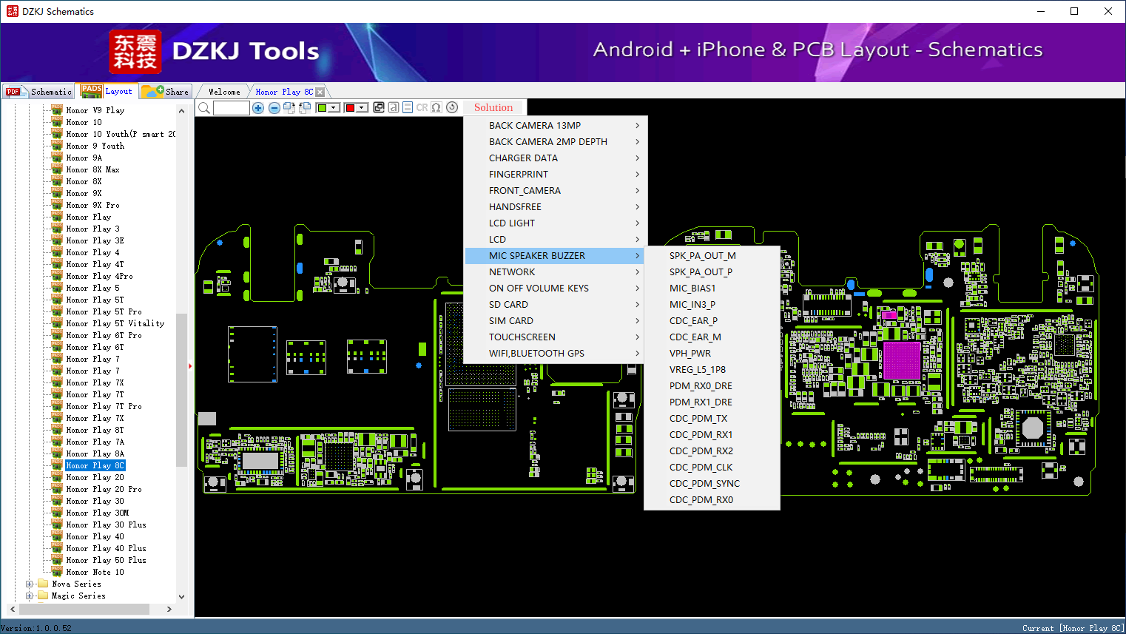The height and width of the screenshot is (634, 1126).
Task: Switch to the Schematic tab
Action: pos(38,92)
